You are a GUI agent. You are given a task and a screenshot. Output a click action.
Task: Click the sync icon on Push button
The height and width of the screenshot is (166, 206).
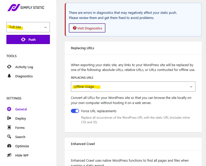pyautogui.click(x=23, y=39)
